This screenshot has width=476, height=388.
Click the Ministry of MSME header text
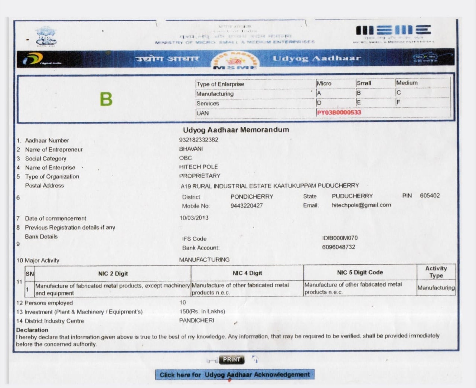235,42
